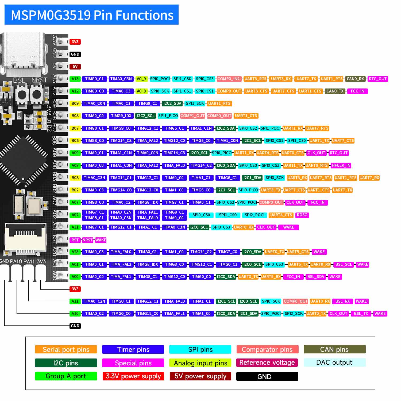Click the BSL_RX label
Screen dimensions: 401x401
click(x=342, y=301)
